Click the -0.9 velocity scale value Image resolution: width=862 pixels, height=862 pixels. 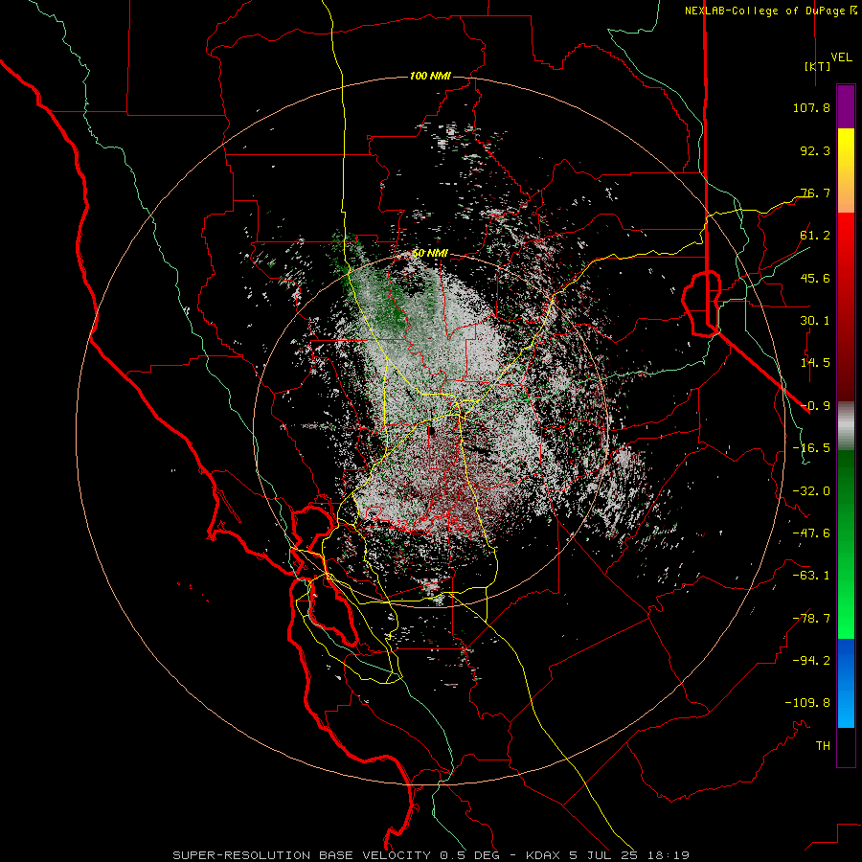pos(815,406)
